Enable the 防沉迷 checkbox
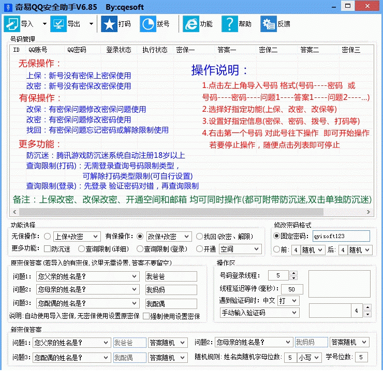This screenshot has height=382, width=383. (x=47, y=249)
